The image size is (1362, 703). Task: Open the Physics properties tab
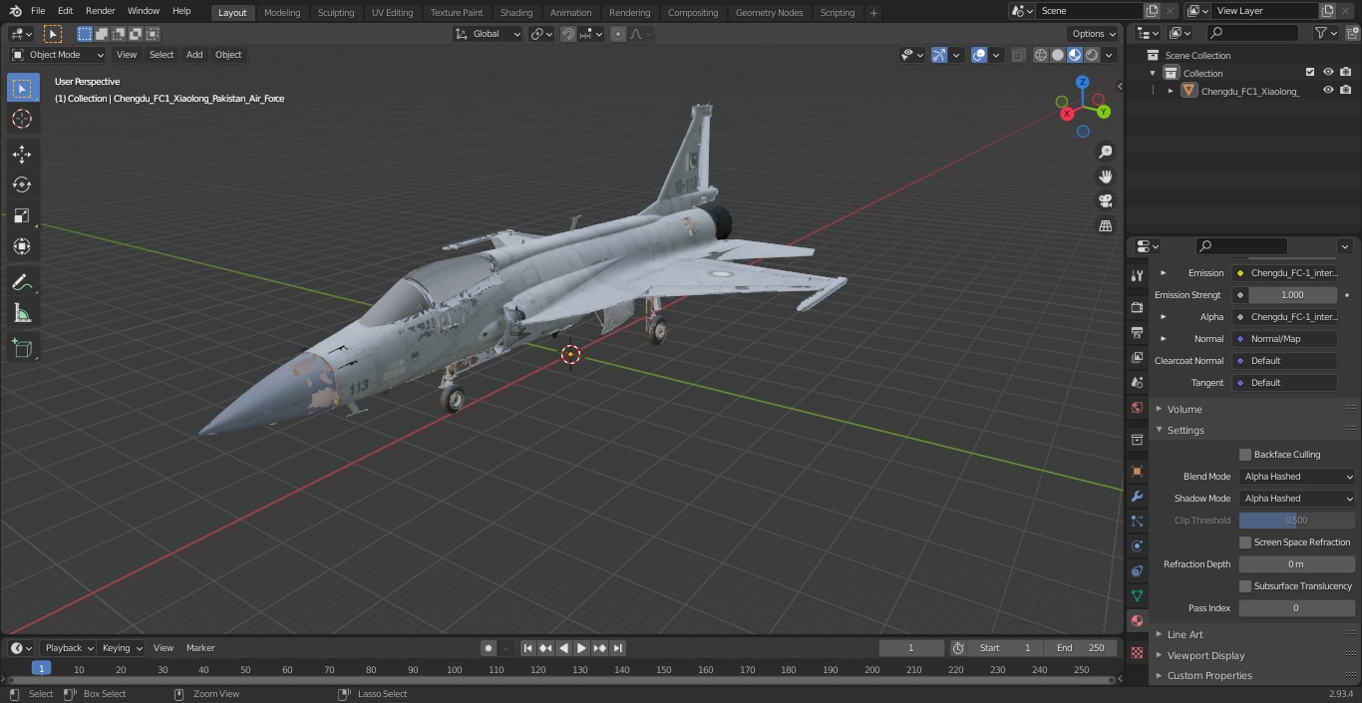coord(1137,545)
